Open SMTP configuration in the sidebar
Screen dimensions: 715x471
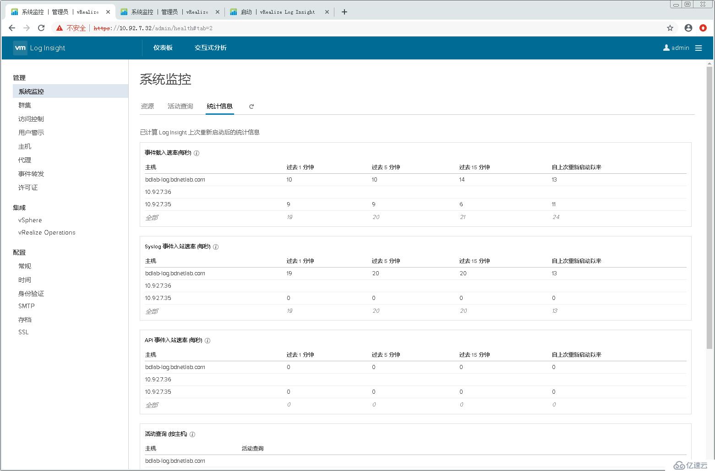tap(27, 306)
